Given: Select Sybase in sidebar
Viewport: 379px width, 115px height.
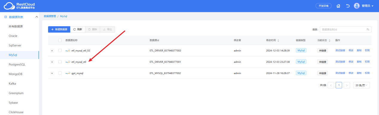Looking at the screenshot, I should 13,103.
